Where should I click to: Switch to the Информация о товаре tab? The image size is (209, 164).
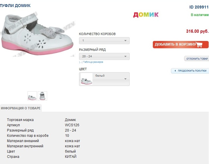(x=20, y=108)
